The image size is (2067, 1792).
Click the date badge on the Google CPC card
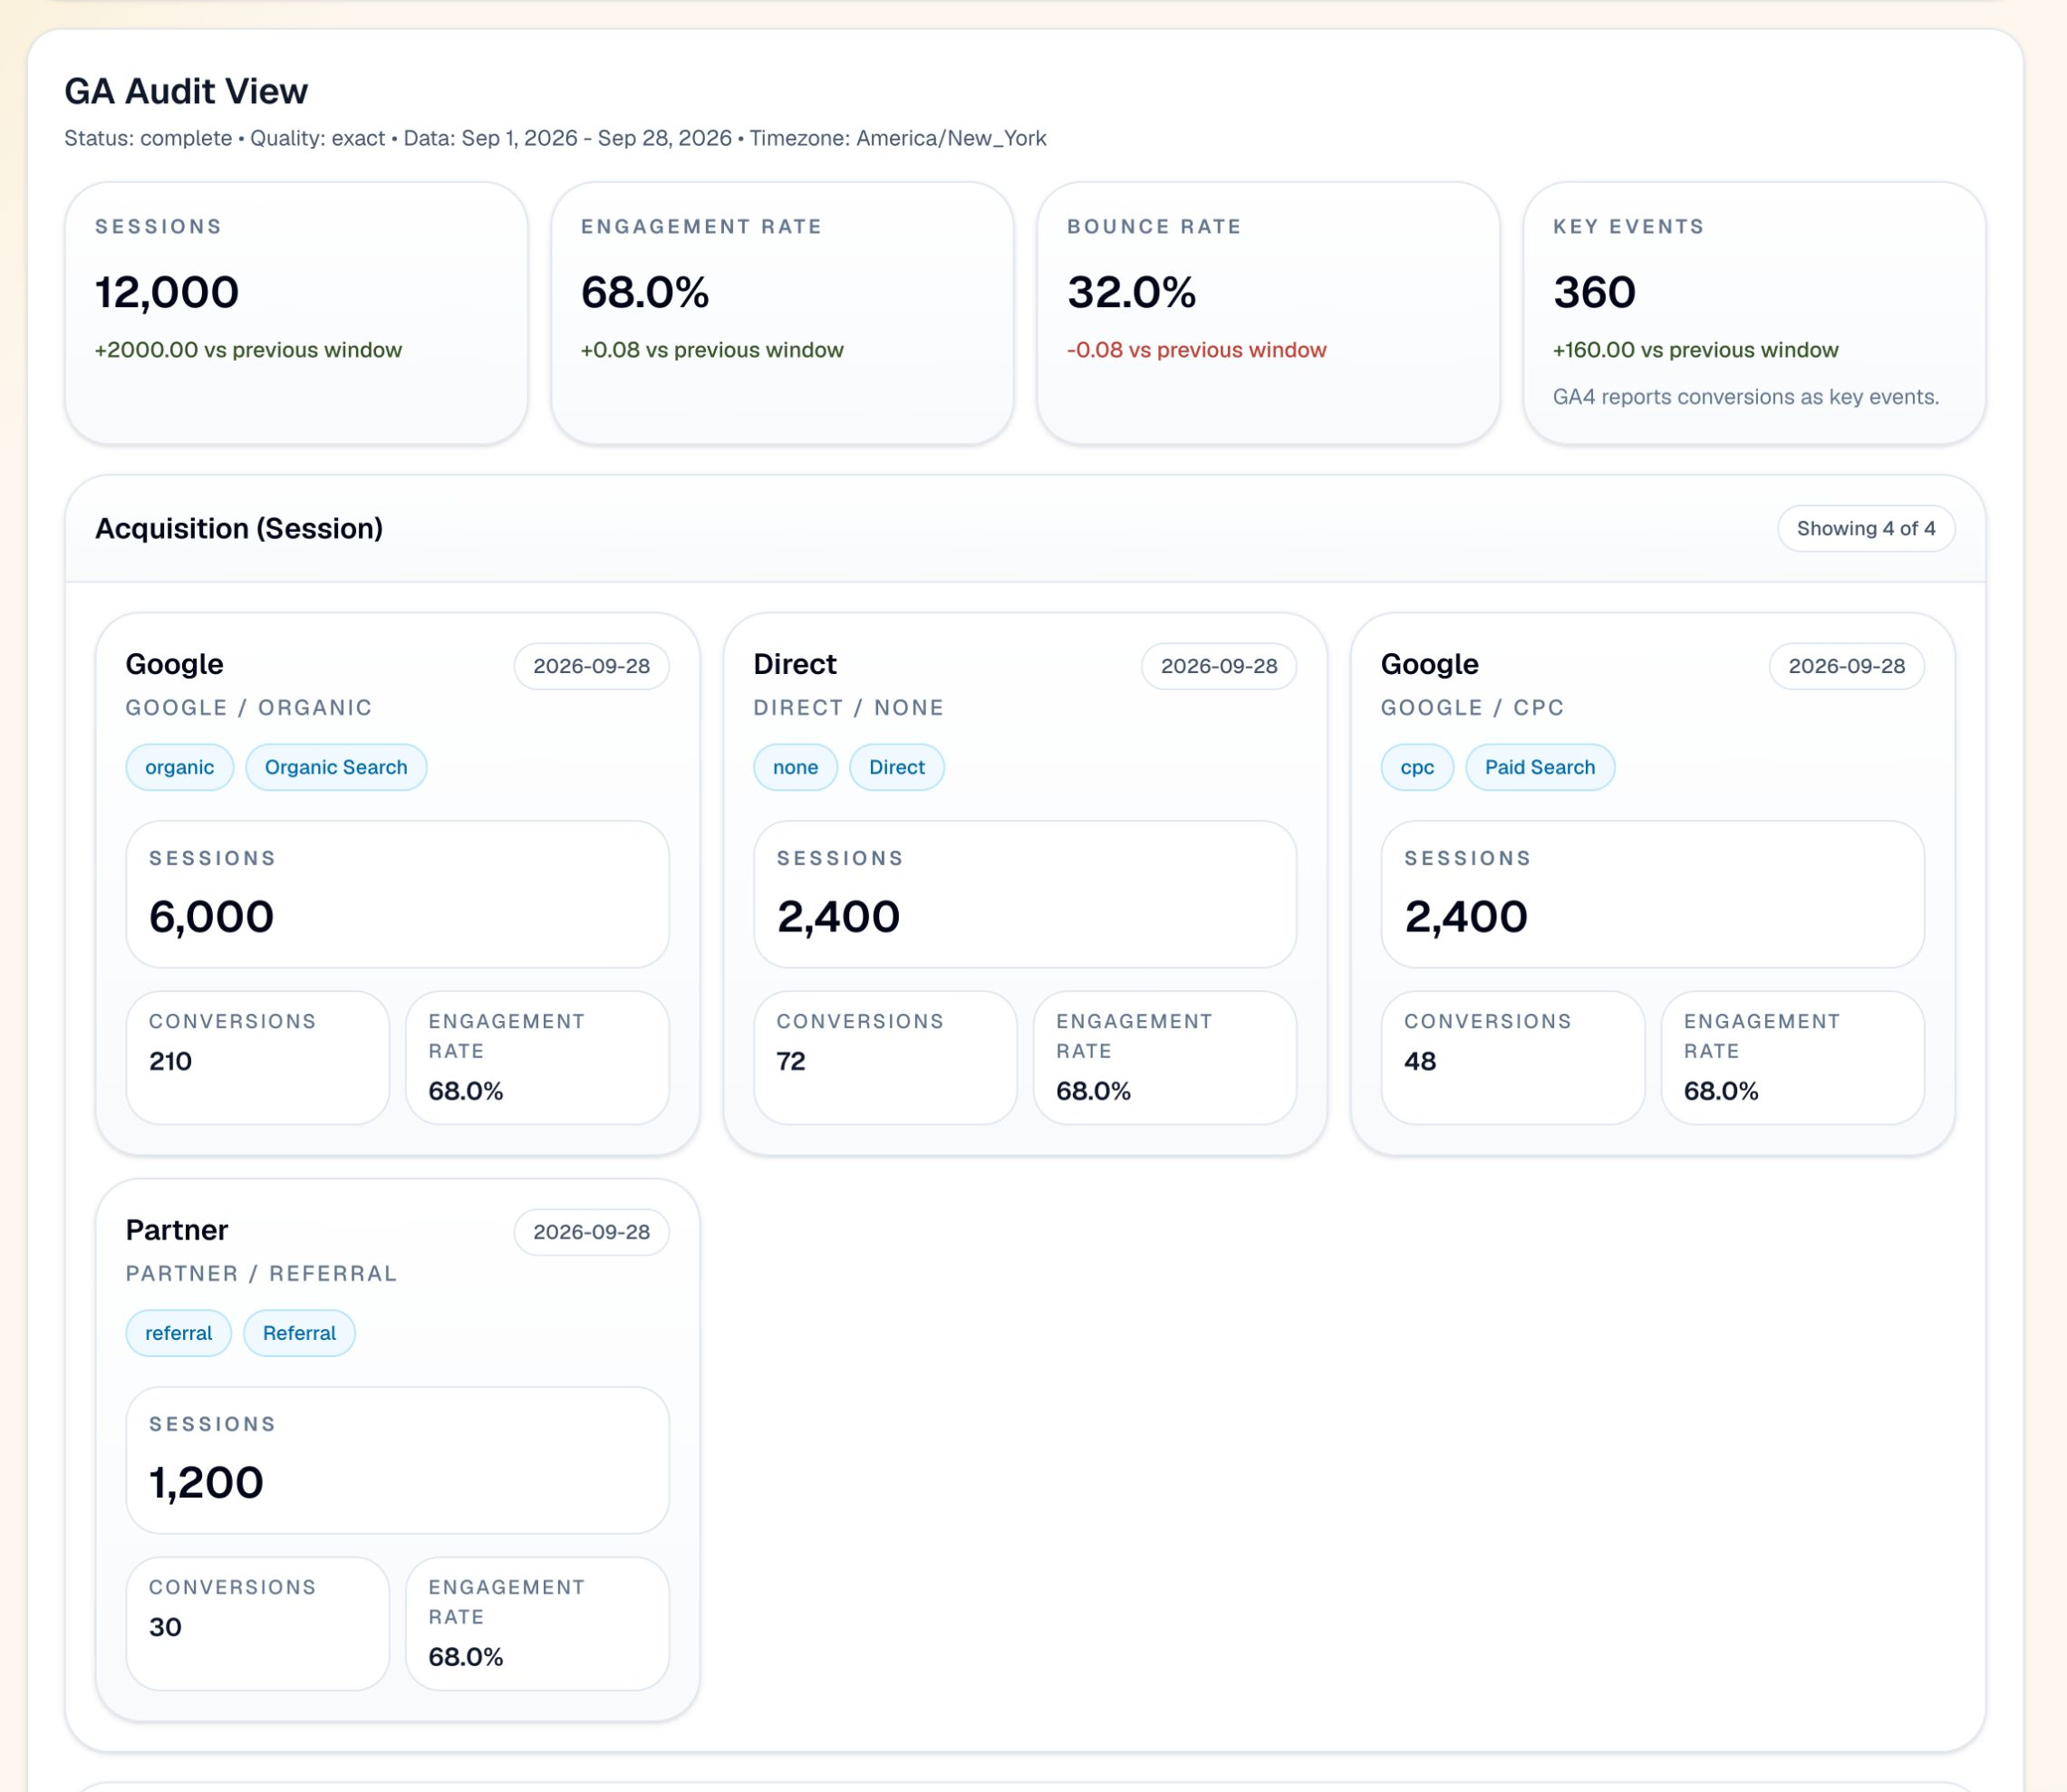point(1846,666)
